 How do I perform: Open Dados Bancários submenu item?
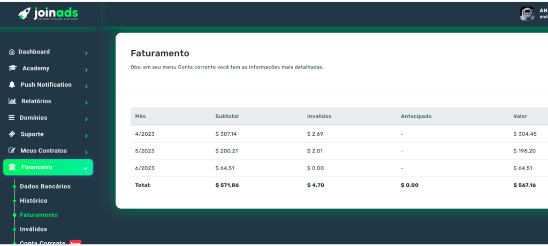[x=45, y=187]
